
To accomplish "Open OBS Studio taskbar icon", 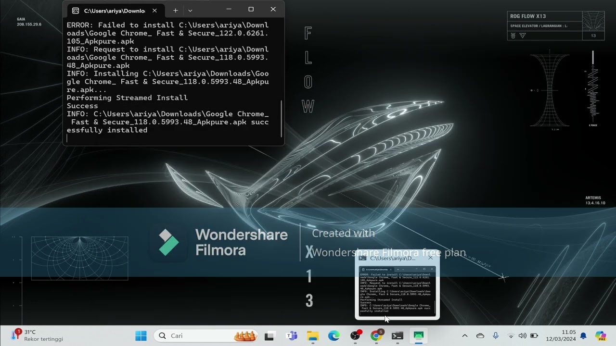I will tap(355, 335).
